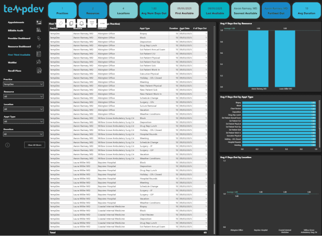Set an alert with the bell icon
322x236 pixels.
82,24
